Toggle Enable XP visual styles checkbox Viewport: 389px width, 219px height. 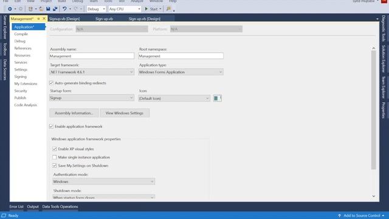click(55, 149)
